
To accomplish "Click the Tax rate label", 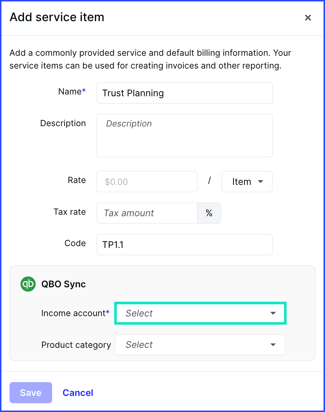I will (x=70, y=212).
